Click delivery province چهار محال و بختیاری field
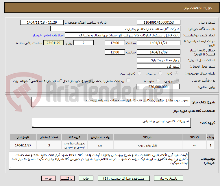220x186 pixels. [x=158, y=60]
